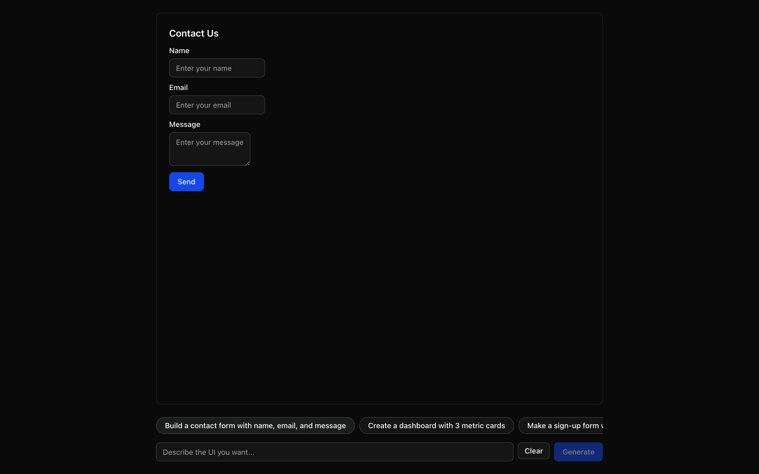This screenshot has height=474, width=759.
Task: Click the 'Contact Us' form heading
Action: [x=193, y=33]
